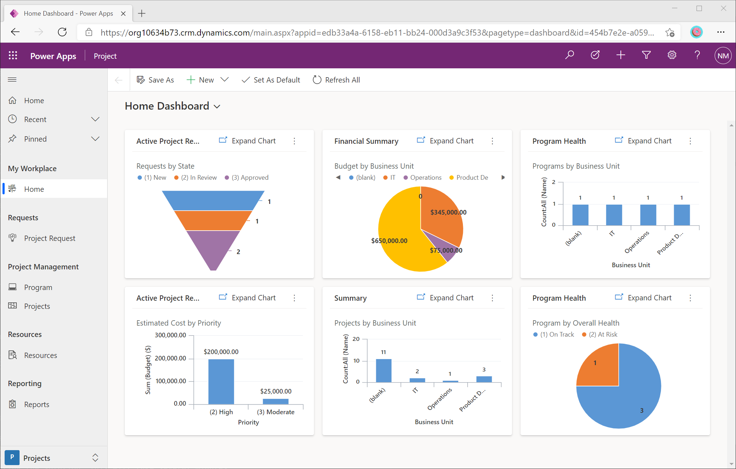The width and height of the screenshot is (736, 469).
Task: Select Projects menu item in sidebar
Action: [x=37, y=306]
